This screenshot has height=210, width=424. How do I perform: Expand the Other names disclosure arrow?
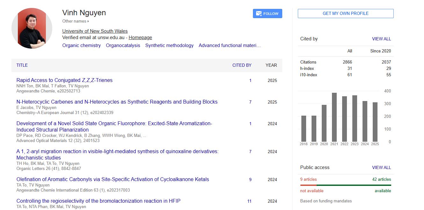pyautogui.click(x=88, y=21)
